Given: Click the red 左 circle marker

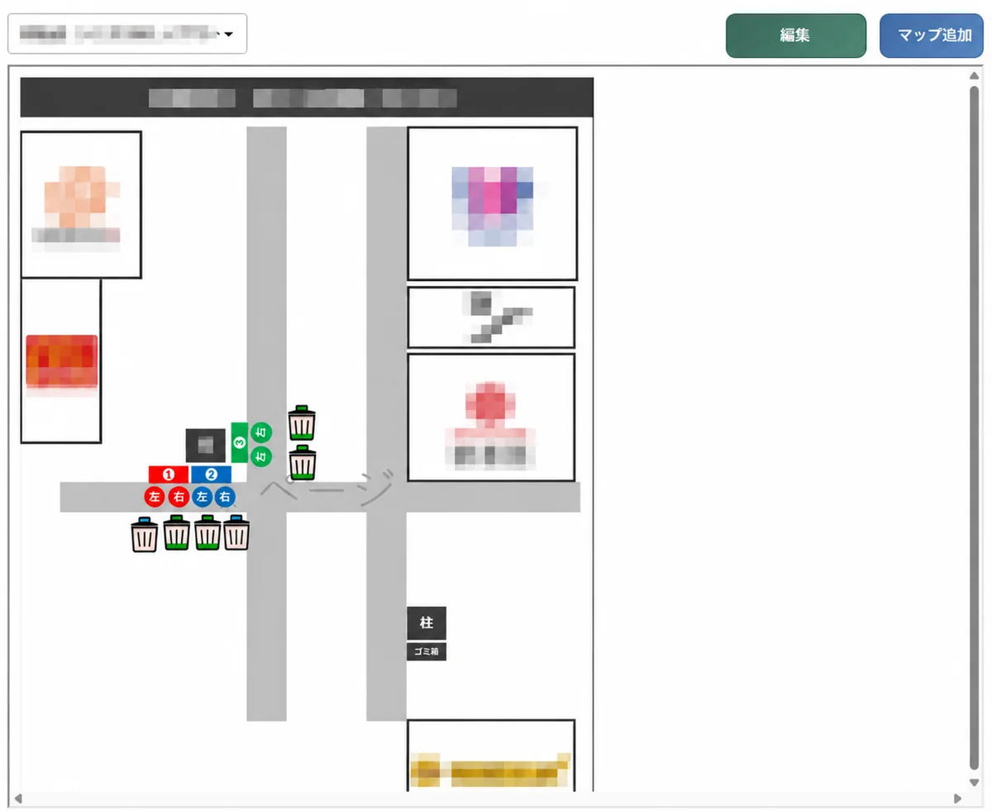Looking at the screenshot, I should coord(154,497).
